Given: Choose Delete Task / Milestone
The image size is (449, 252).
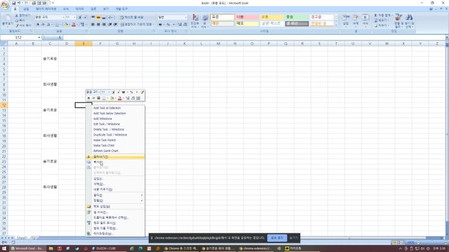Looking at the screenshot, I should [109, 130].
